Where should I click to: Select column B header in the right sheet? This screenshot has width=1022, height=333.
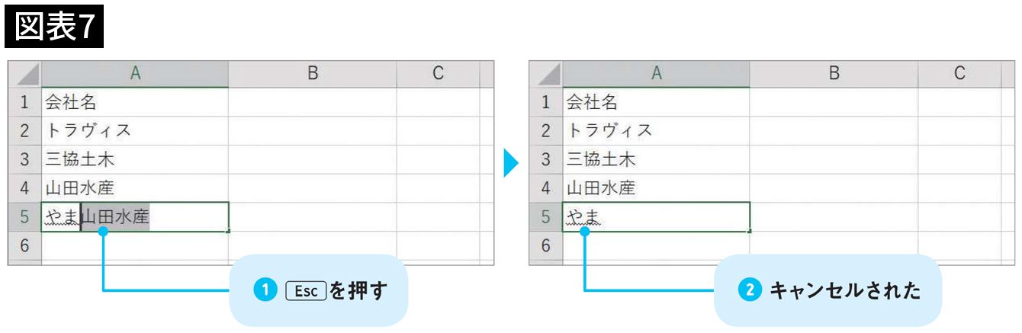(834, 73)
